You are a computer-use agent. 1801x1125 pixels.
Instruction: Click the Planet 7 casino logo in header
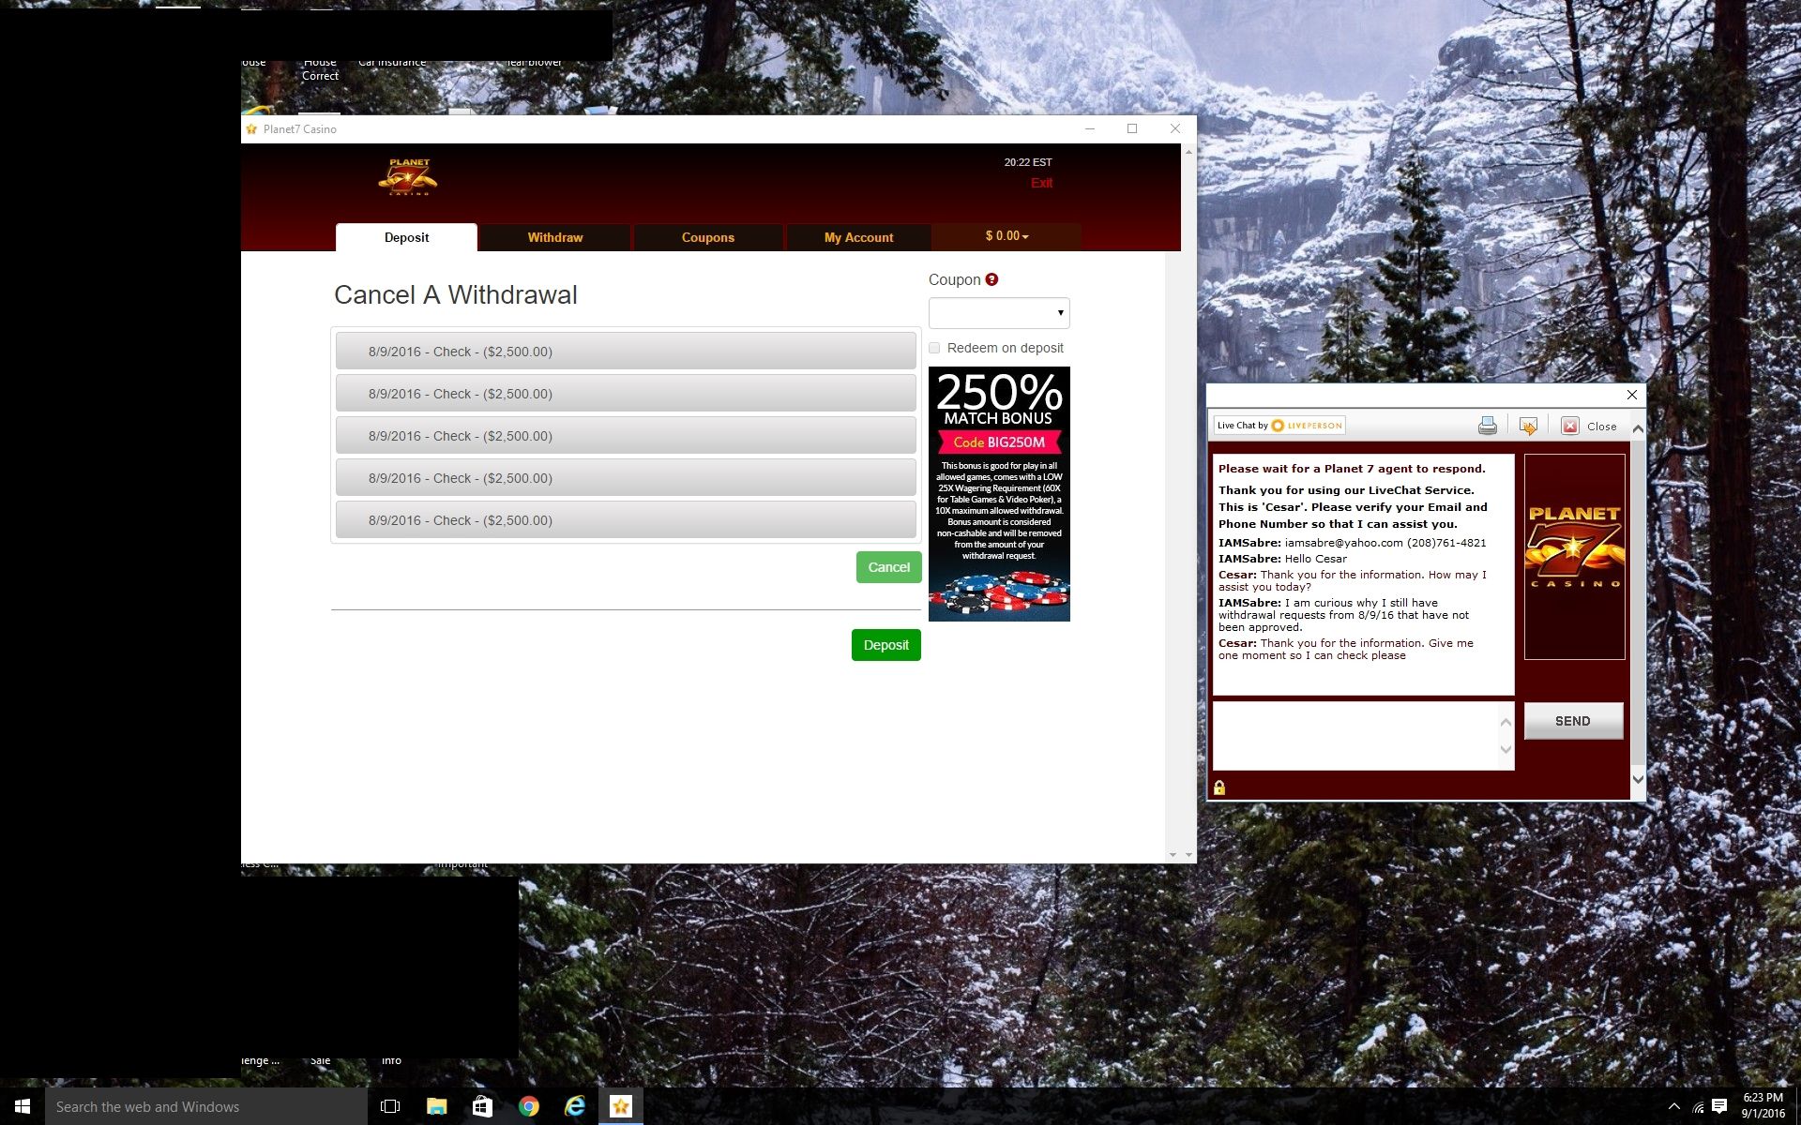[x=408, y=176]
